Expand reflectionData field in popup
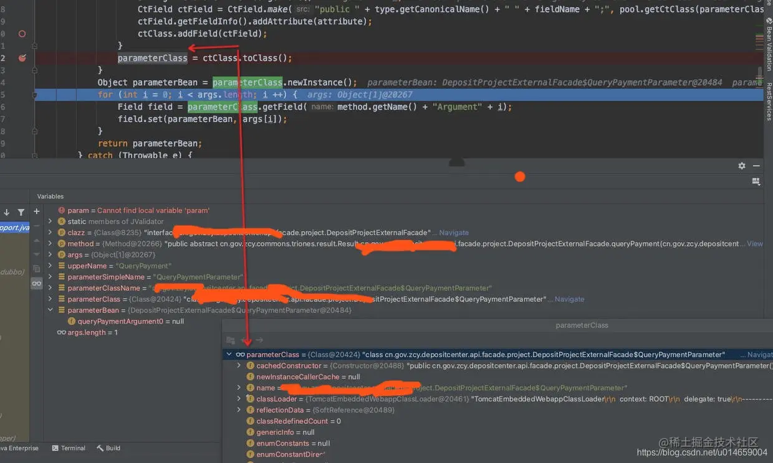Viewport: 773px width, 463px height. [x=239, y=410]
